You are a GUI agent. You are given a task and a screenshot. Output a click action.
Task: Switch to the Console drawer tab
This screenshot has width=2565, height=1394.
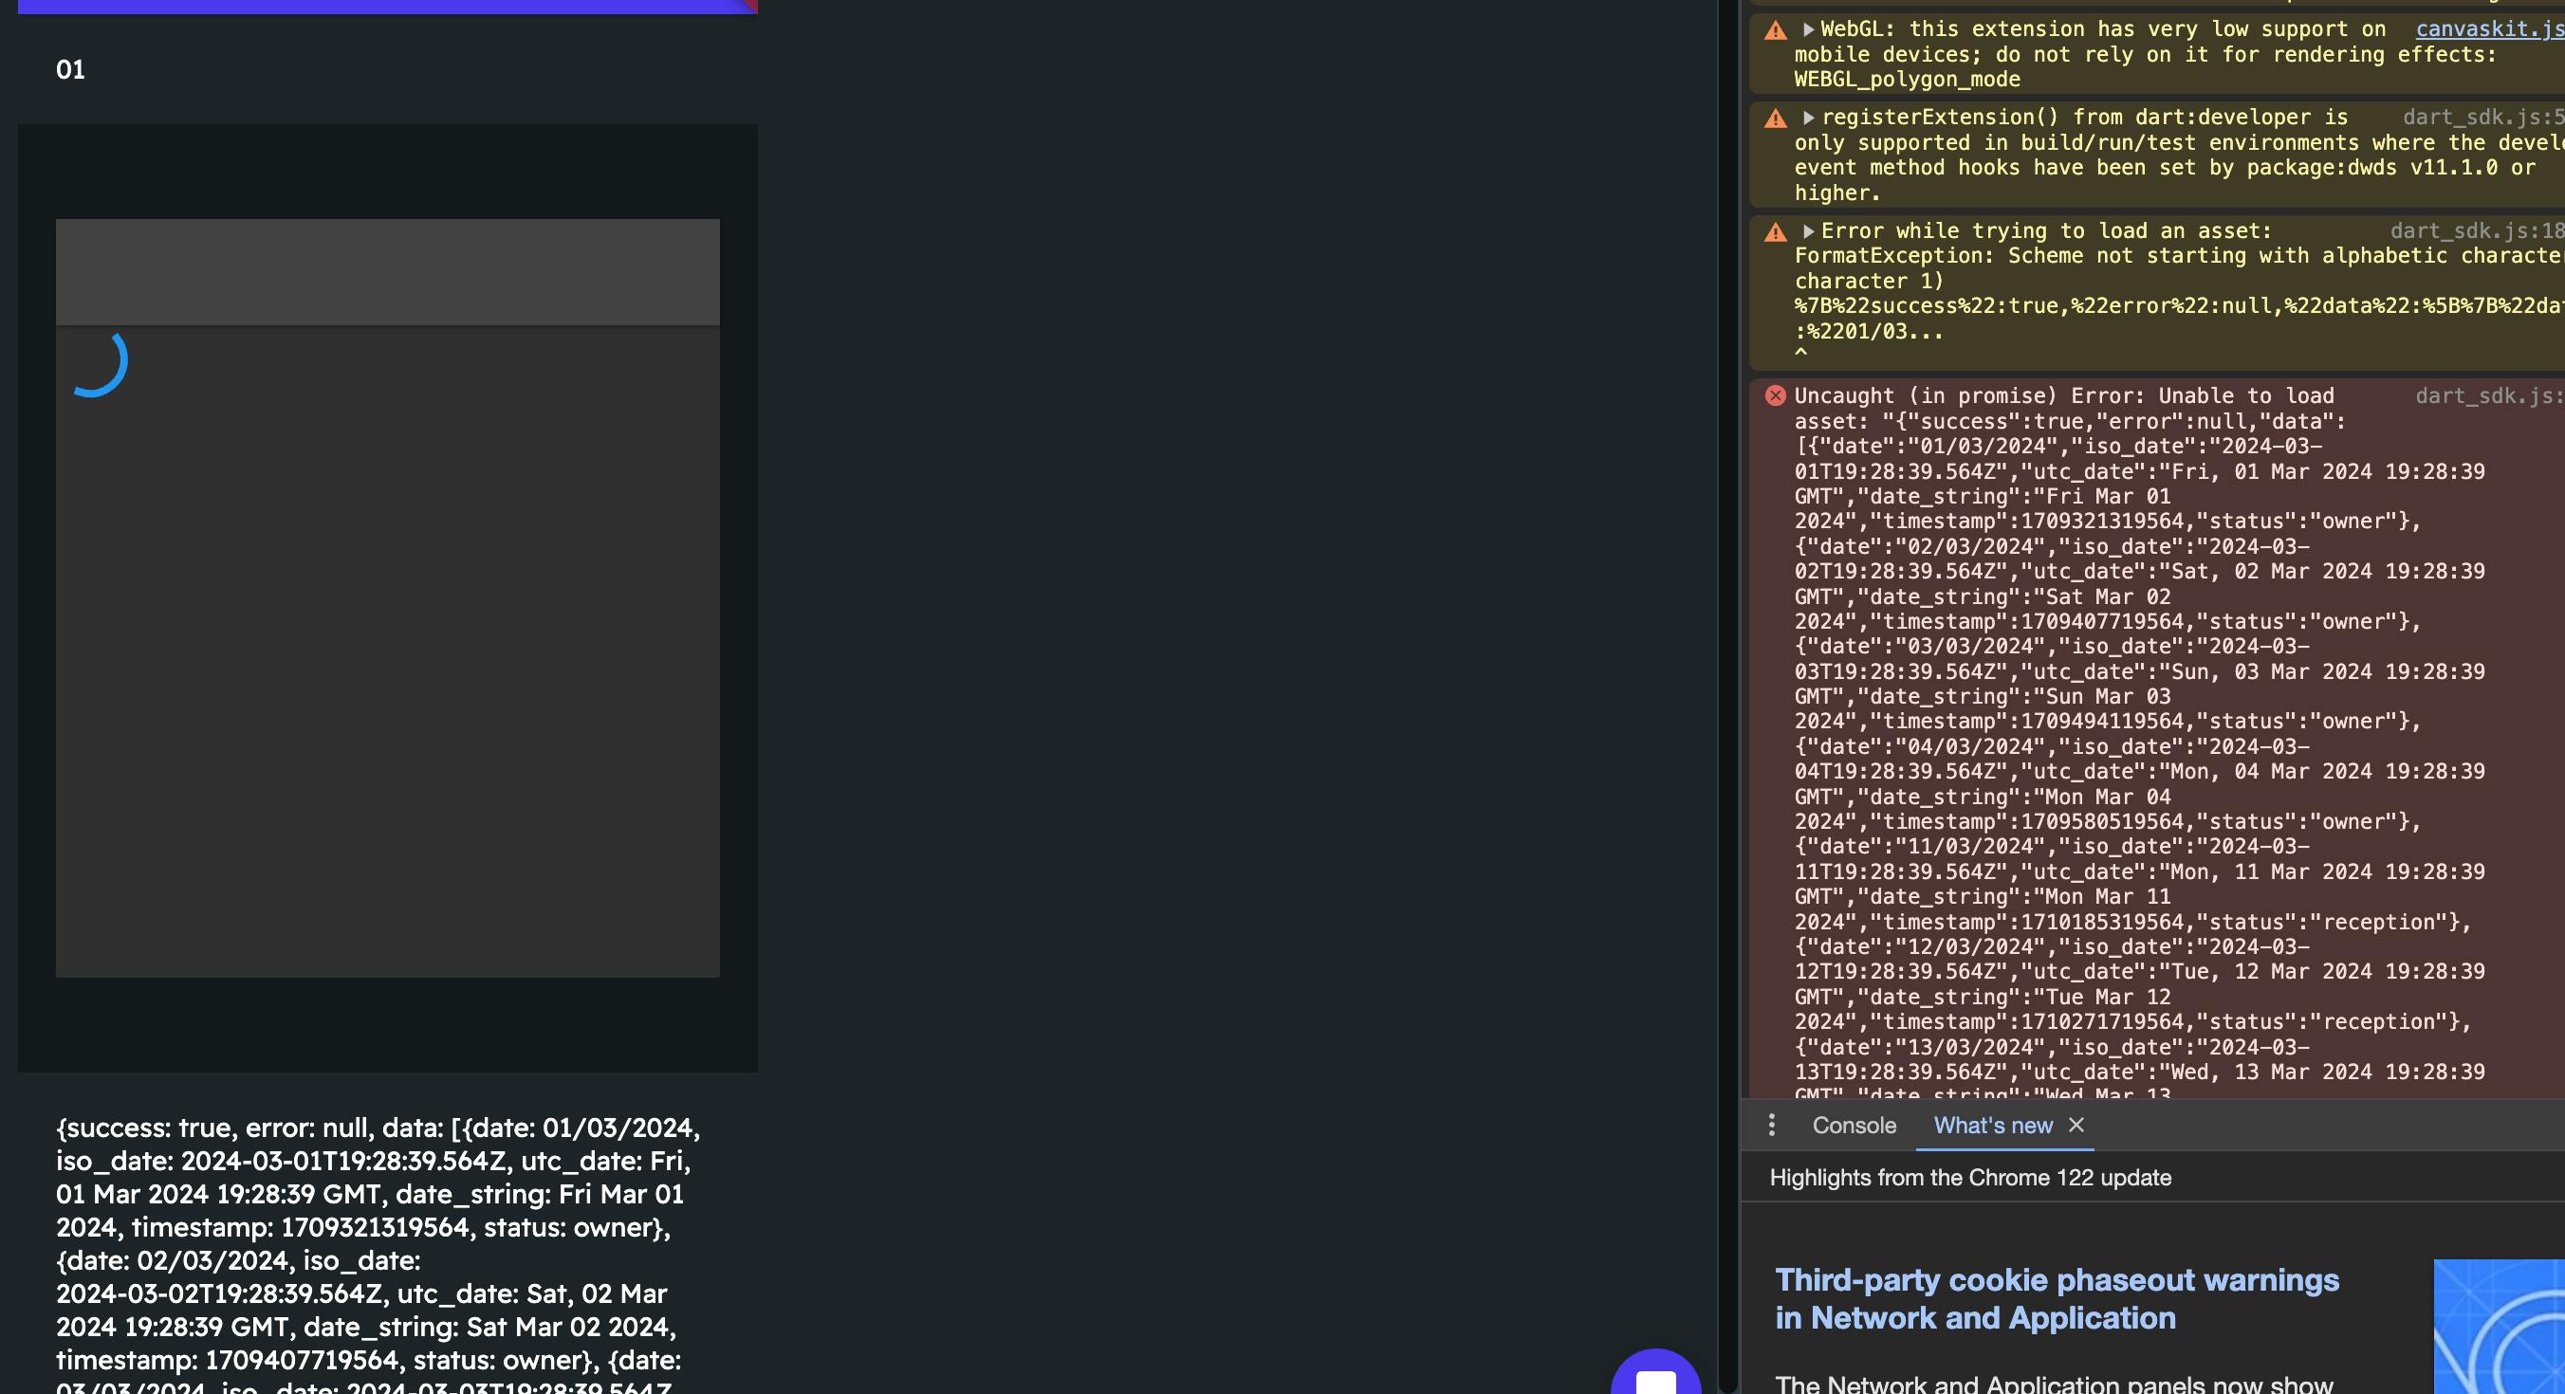(1855, 1125)
